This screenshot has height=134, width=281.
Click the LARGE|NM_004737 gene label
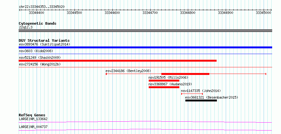coord(33,127)
